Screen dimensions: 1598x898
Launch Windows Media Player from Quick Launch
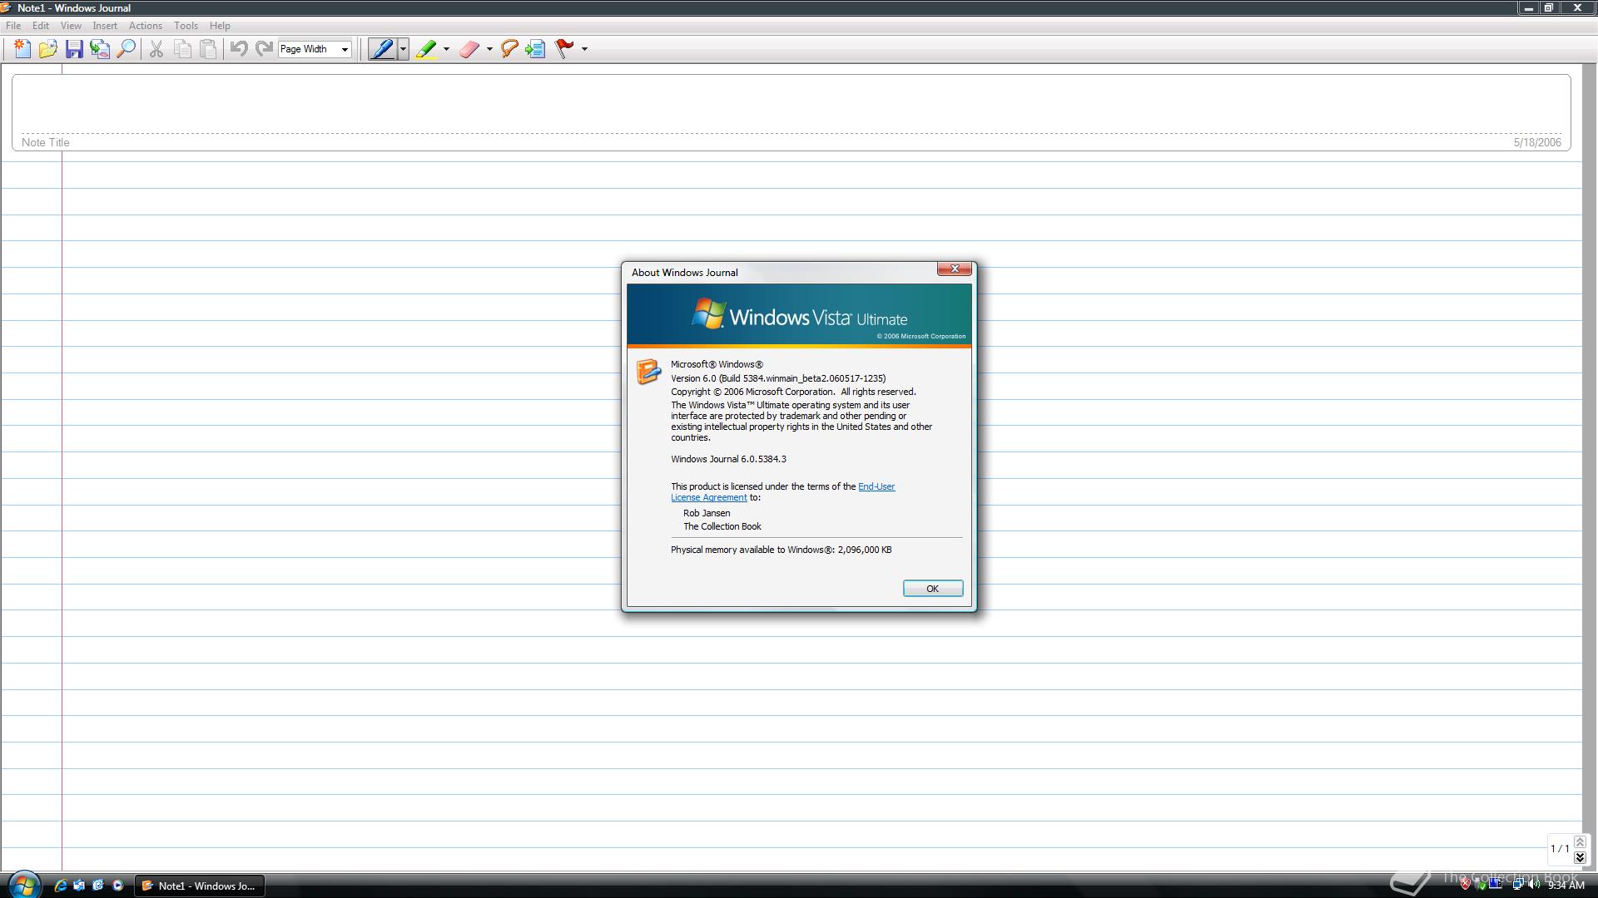tap(117, 886)
